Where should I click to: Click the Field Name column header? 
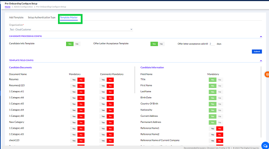coord(146,74)
